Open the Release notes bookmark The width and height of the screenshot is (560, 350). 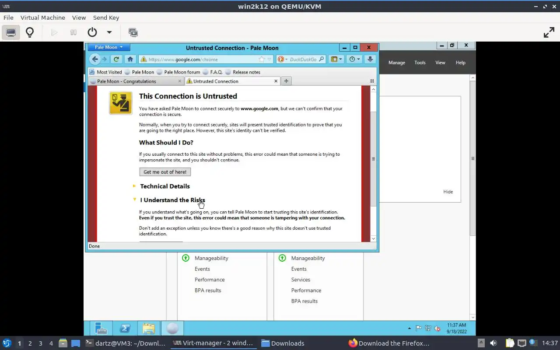243,72
